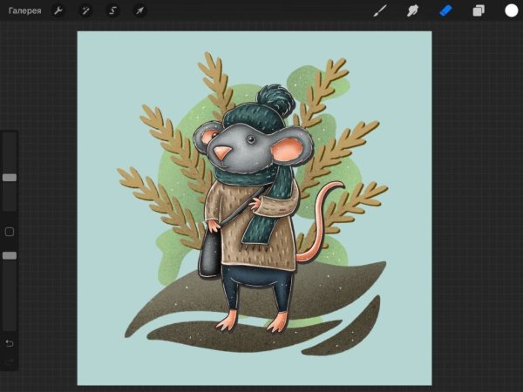
Task: Tap the mouse's green beanie hat
Action: (251, 113)
